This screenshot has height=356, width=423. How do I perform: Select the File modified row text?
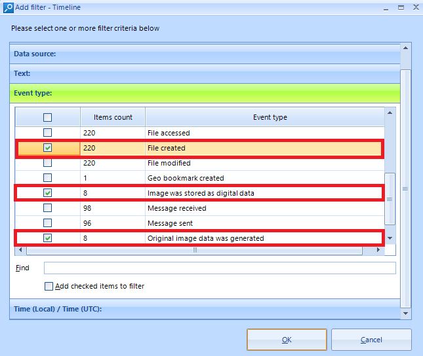[169, 163]
